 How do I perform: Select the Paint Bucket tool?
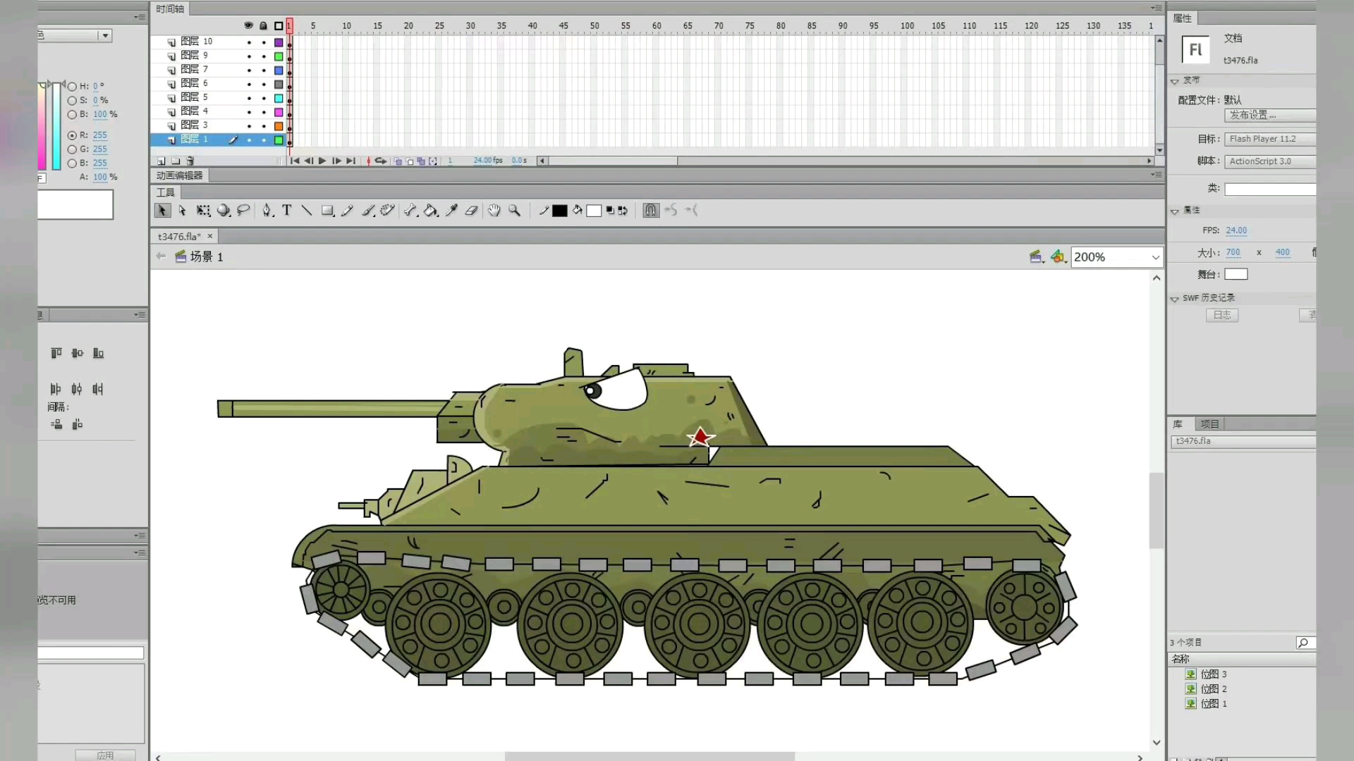click(x=430, y=210)
